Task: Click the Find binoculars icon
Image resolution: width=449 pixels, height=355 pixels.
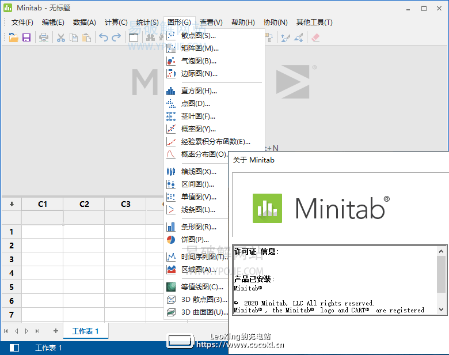Action: [x=150, y=37]
